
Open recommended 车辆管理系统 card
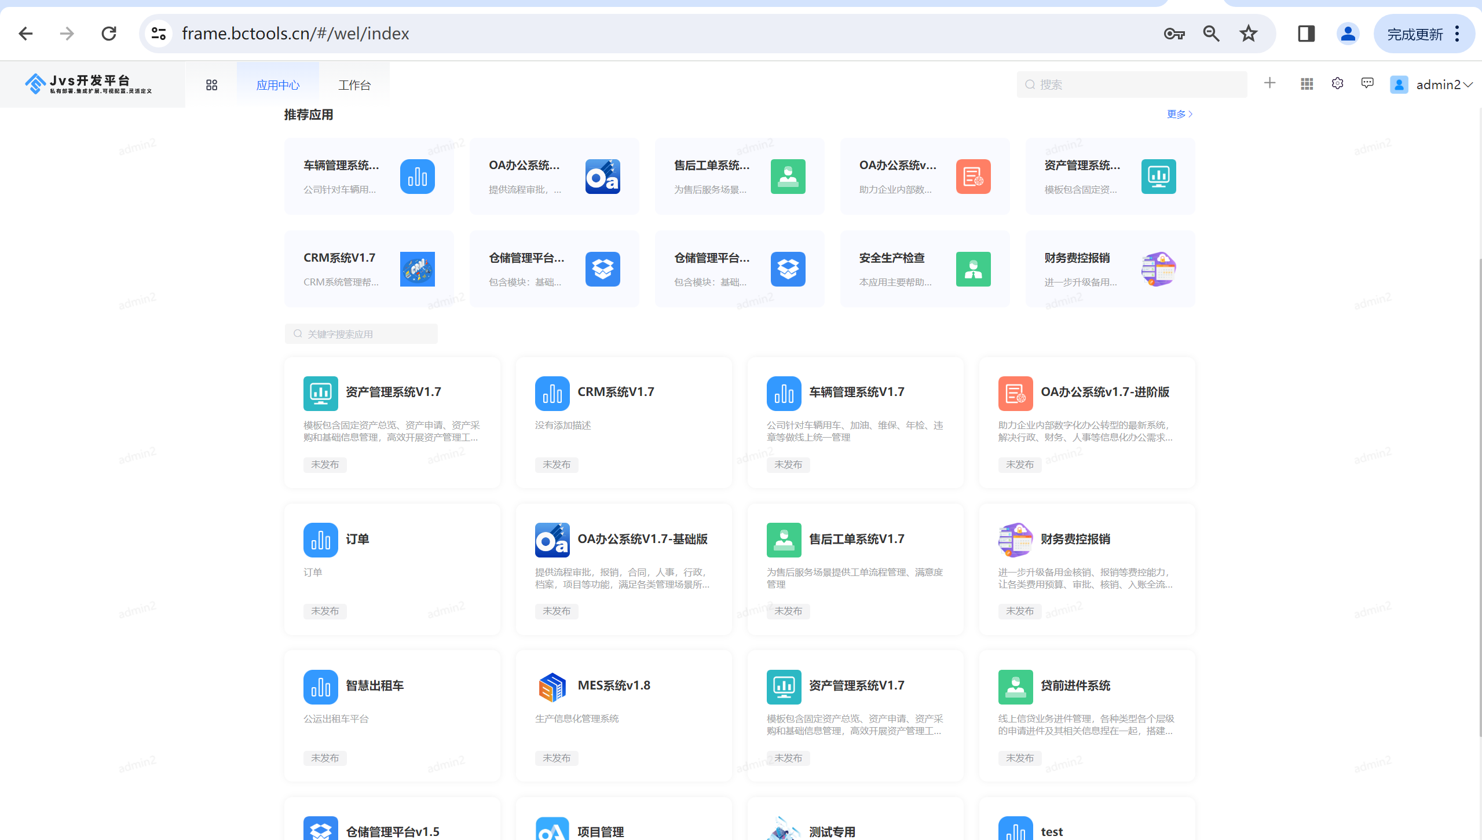click(x=369, y=176)
